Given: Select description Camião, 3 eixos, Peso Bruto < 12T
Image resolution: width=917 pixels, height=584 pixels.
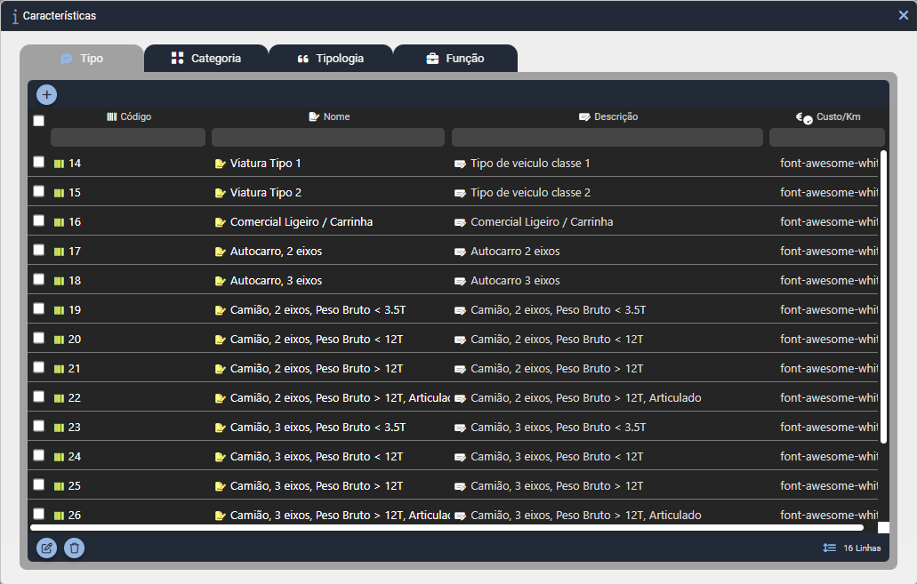Looking at the screenshot, I should (557, 457).
